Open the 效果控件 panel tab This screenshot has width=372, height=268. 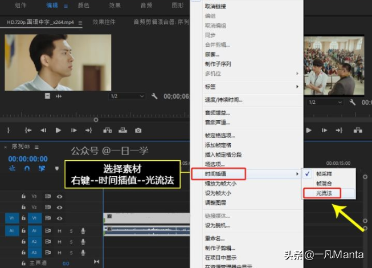pos(104,22)
